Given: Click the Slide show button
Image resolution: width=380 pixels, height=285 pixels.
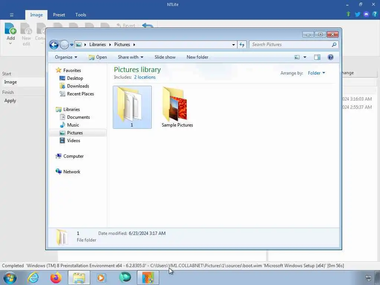Looking at the screenshot, I should [x=165, y=57].
